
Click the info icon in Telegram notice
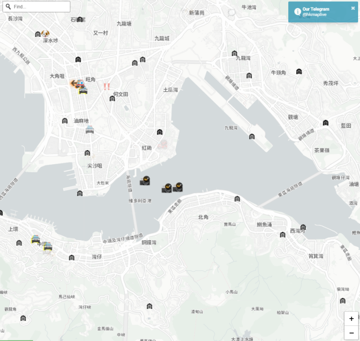[297, 12]
